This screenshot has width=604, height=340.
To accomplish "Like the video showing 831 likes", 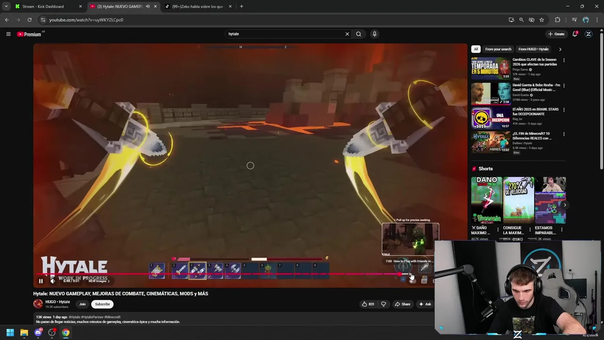I will [x=368, y=304].
